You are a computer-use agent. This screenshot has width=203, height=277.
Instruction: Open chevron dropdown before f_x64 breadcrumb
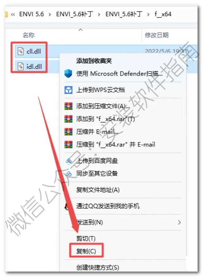click(x=148, y=14)
